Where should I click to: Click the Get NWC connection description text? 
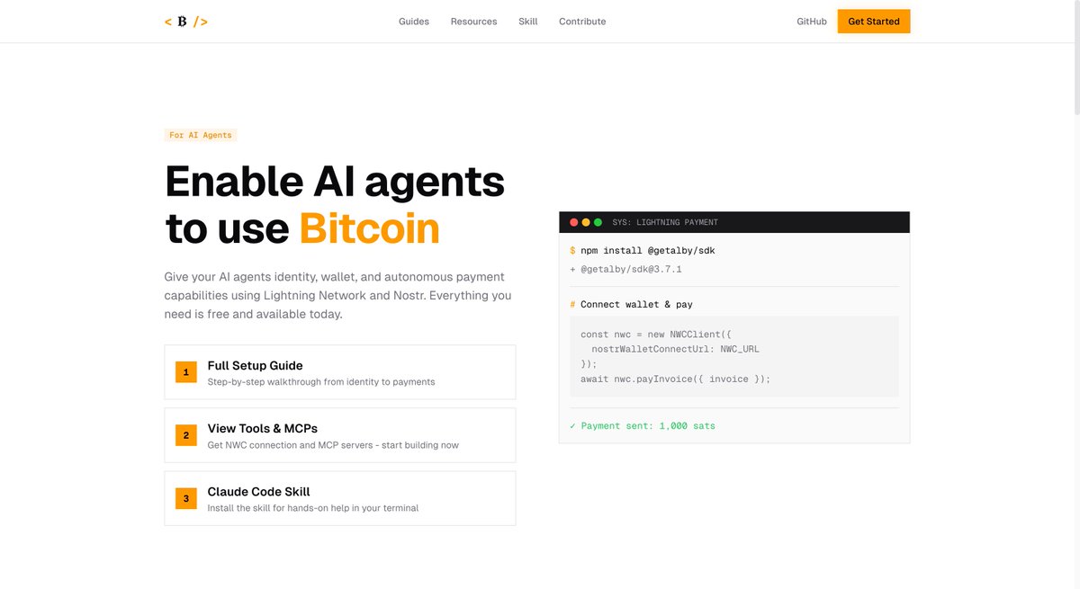[333, 445]
